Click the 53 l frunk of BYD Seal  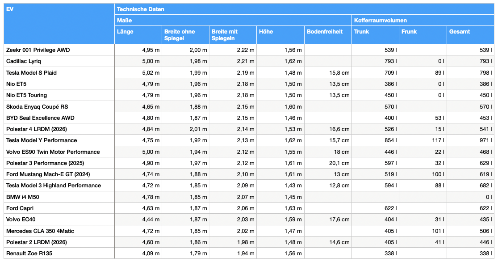(x=439, y=118)
